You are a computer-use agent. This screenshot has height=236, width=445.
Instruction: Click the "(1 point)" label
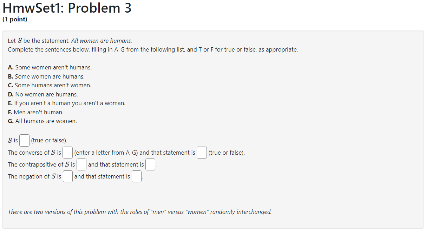(14, 19)
